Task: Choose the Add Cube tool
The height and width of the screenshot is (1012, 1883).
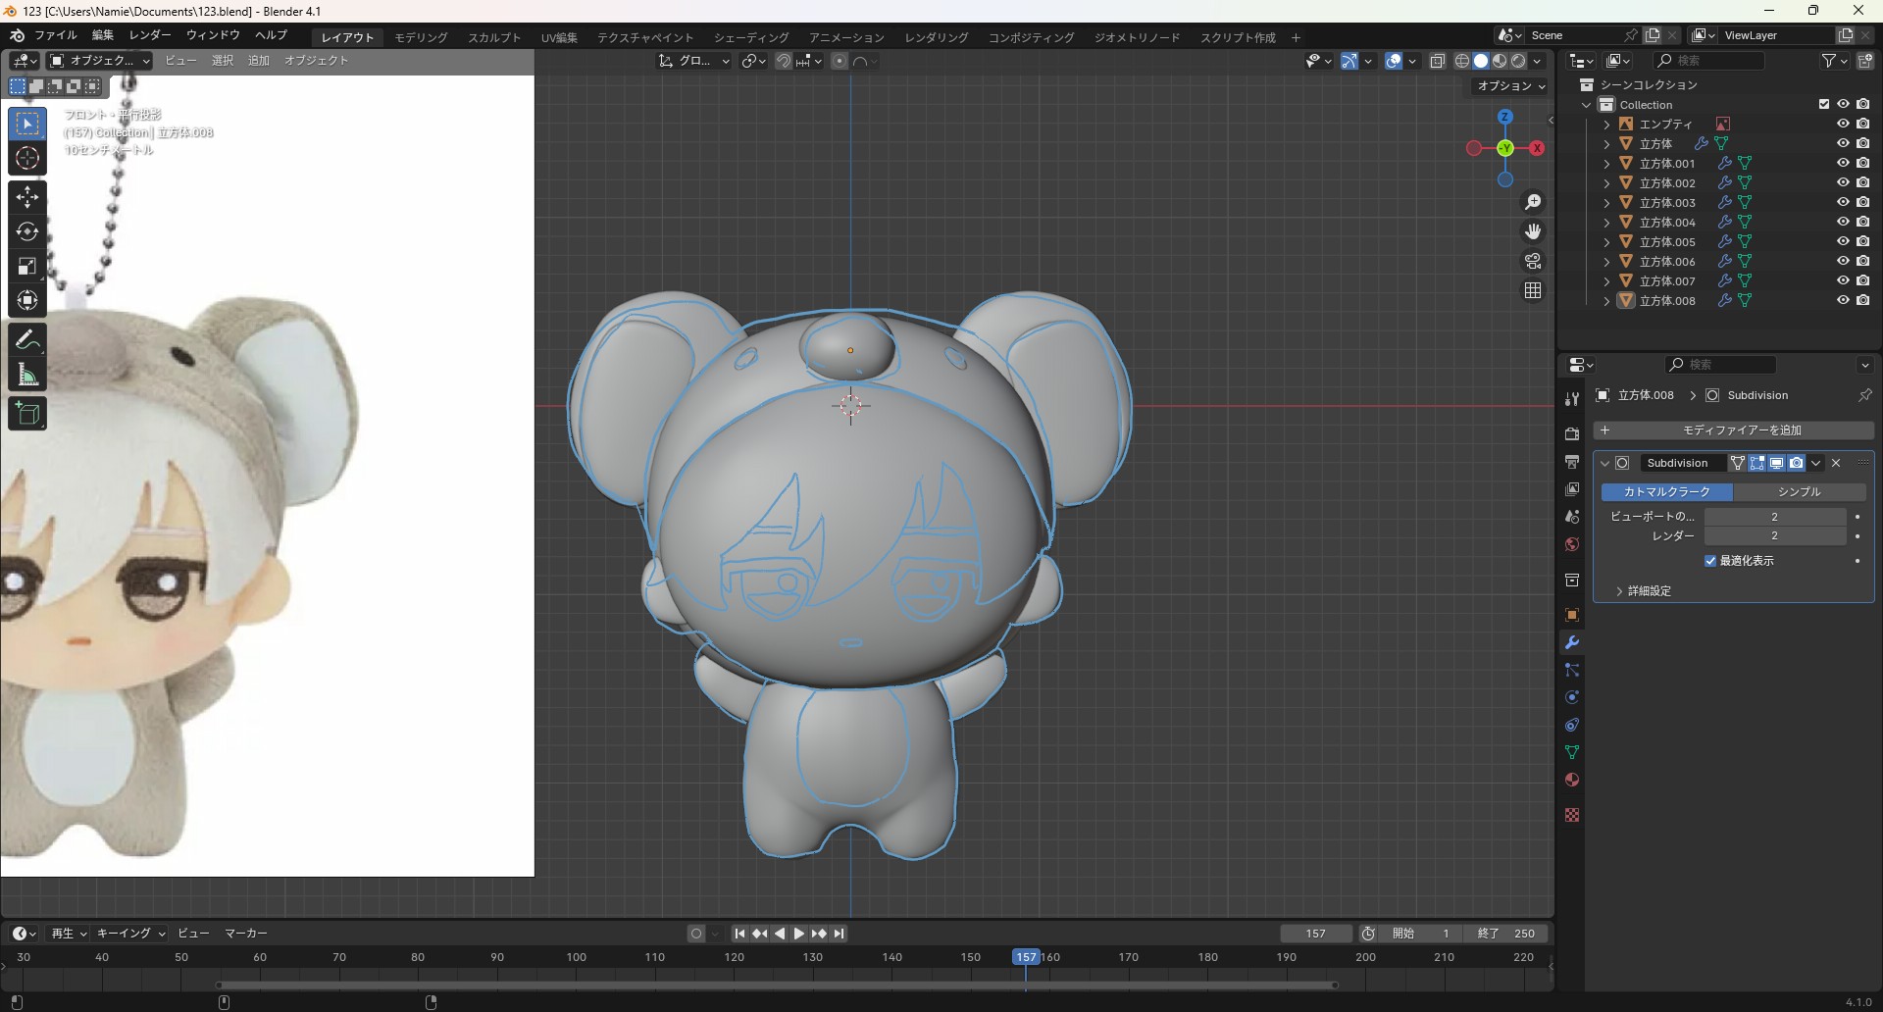Action: pos(27,414)
